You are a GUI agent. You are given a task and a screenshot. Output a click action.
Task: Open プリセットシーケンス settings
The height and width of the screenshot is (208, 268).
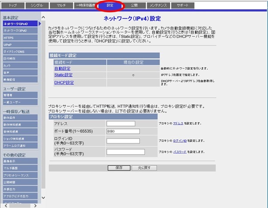(x=20, y=175)
